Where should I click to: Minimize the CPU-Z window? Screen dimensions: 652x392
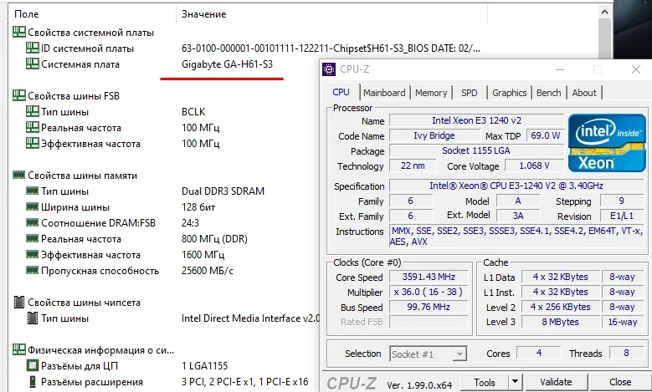pyautogui.click(x=560, y=69)
